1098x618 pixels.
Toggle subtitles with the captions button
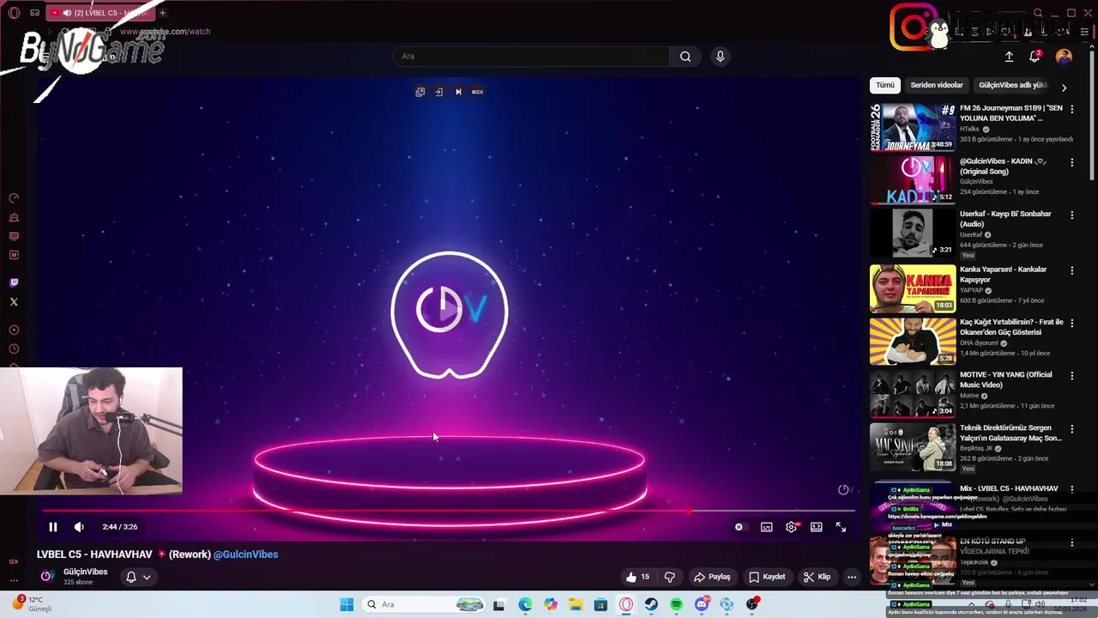pos(766,527)
